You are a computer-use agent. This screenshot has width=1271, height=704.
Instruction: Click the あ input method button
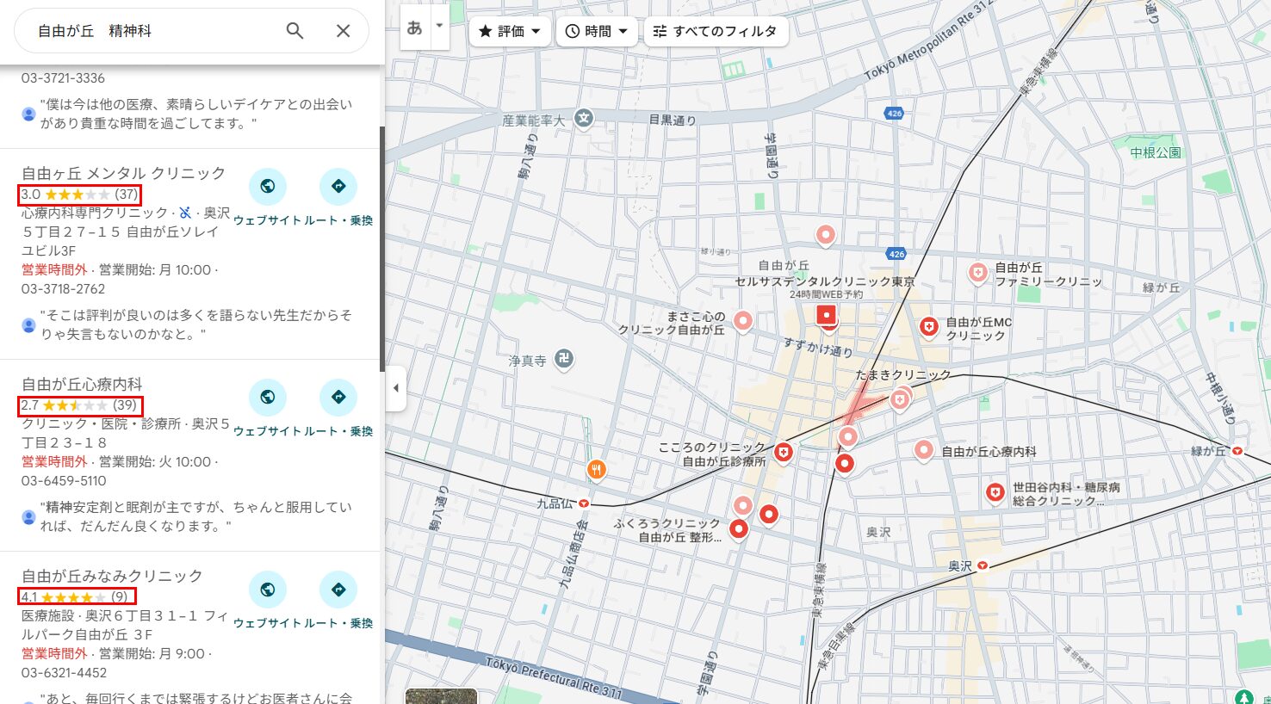tap(415, 28)
